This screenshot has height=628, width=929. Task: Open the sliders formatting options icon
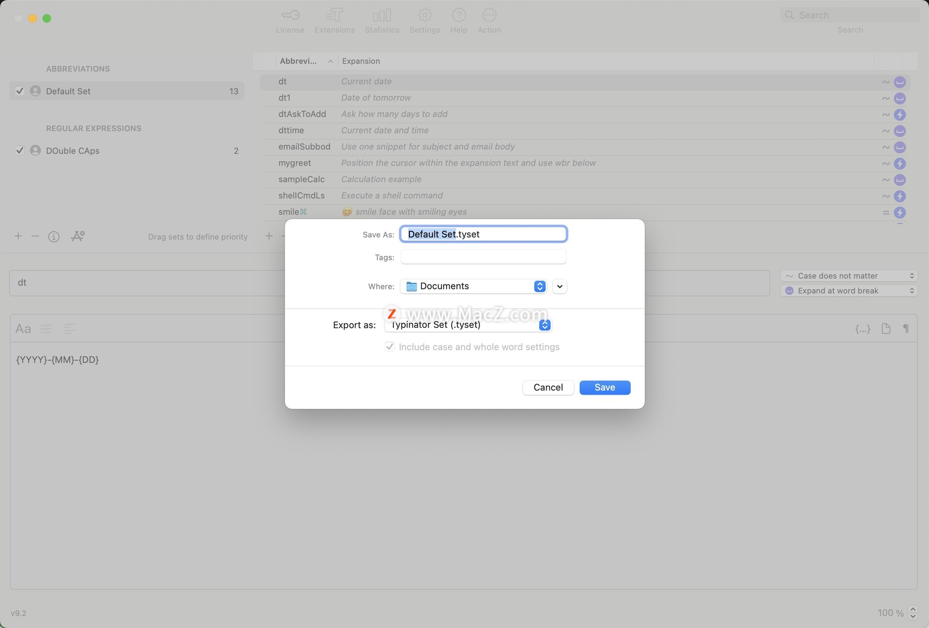point(46,329)
